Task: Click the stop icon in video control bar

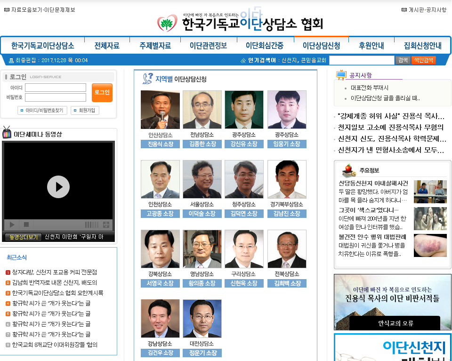Action: point(26,225)
